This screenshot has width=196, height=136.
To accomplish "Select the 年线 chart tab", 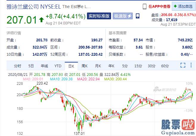I will [x=44, y=66].
